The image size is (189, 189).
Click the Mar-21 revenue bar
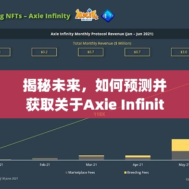click(x=91, y=157)
